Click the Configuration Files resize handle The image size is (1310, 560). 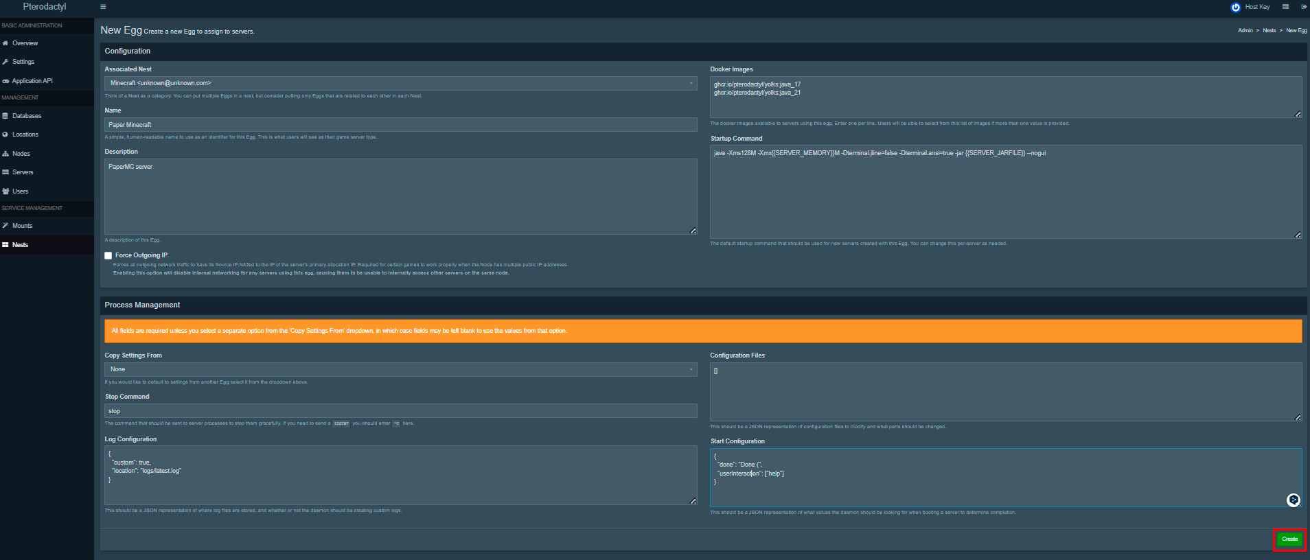coord(1298,417)
